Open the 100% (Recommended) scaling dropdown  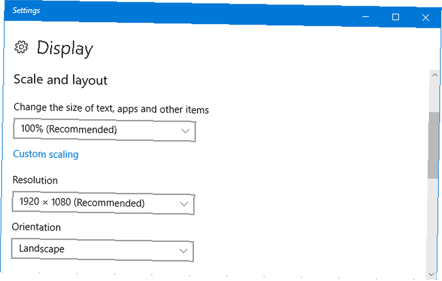[x=104, y=130]
